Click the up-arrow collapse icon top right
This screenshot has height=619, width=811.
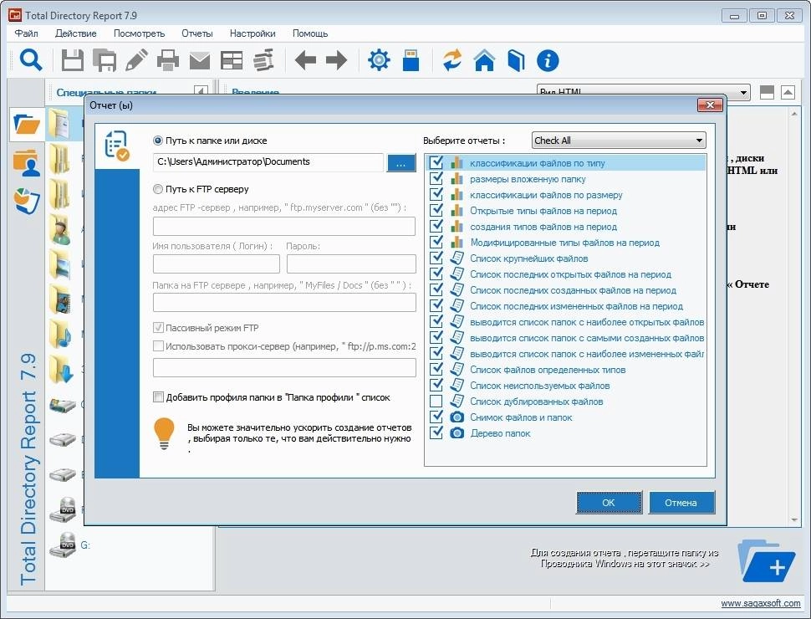coord(788,93)
